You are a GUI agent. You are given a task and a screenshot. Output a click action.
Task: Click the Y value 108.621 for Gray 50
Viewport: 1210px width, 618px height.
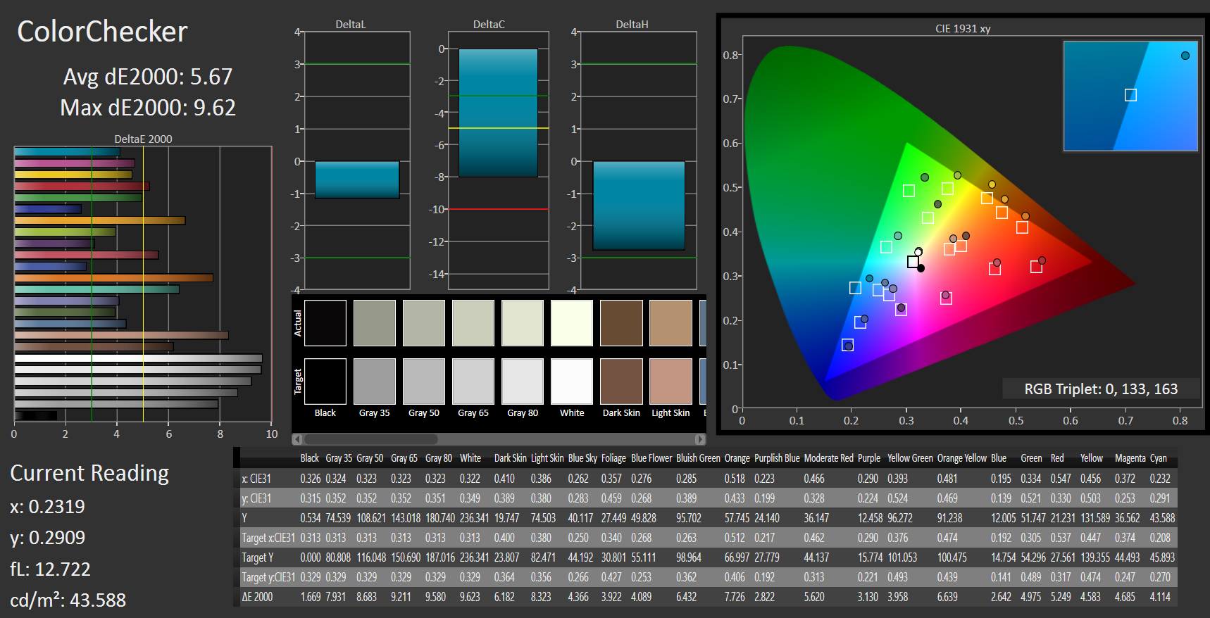(371, 518)
